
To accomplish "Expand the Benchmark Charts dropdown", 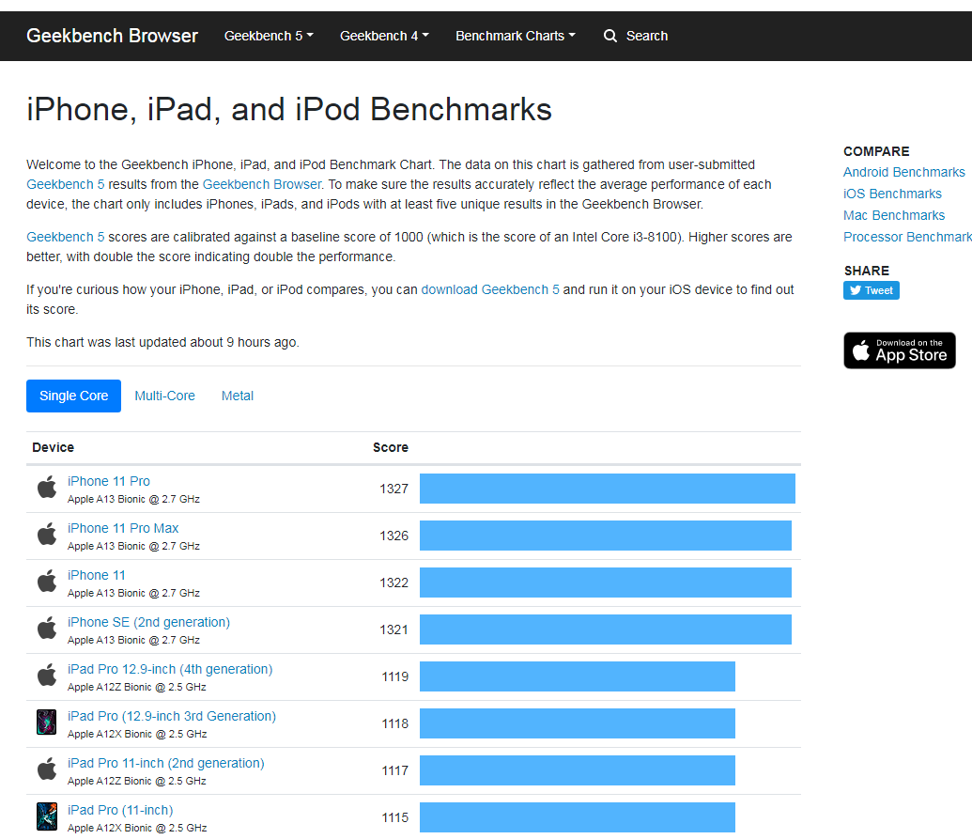I will 515,36.
